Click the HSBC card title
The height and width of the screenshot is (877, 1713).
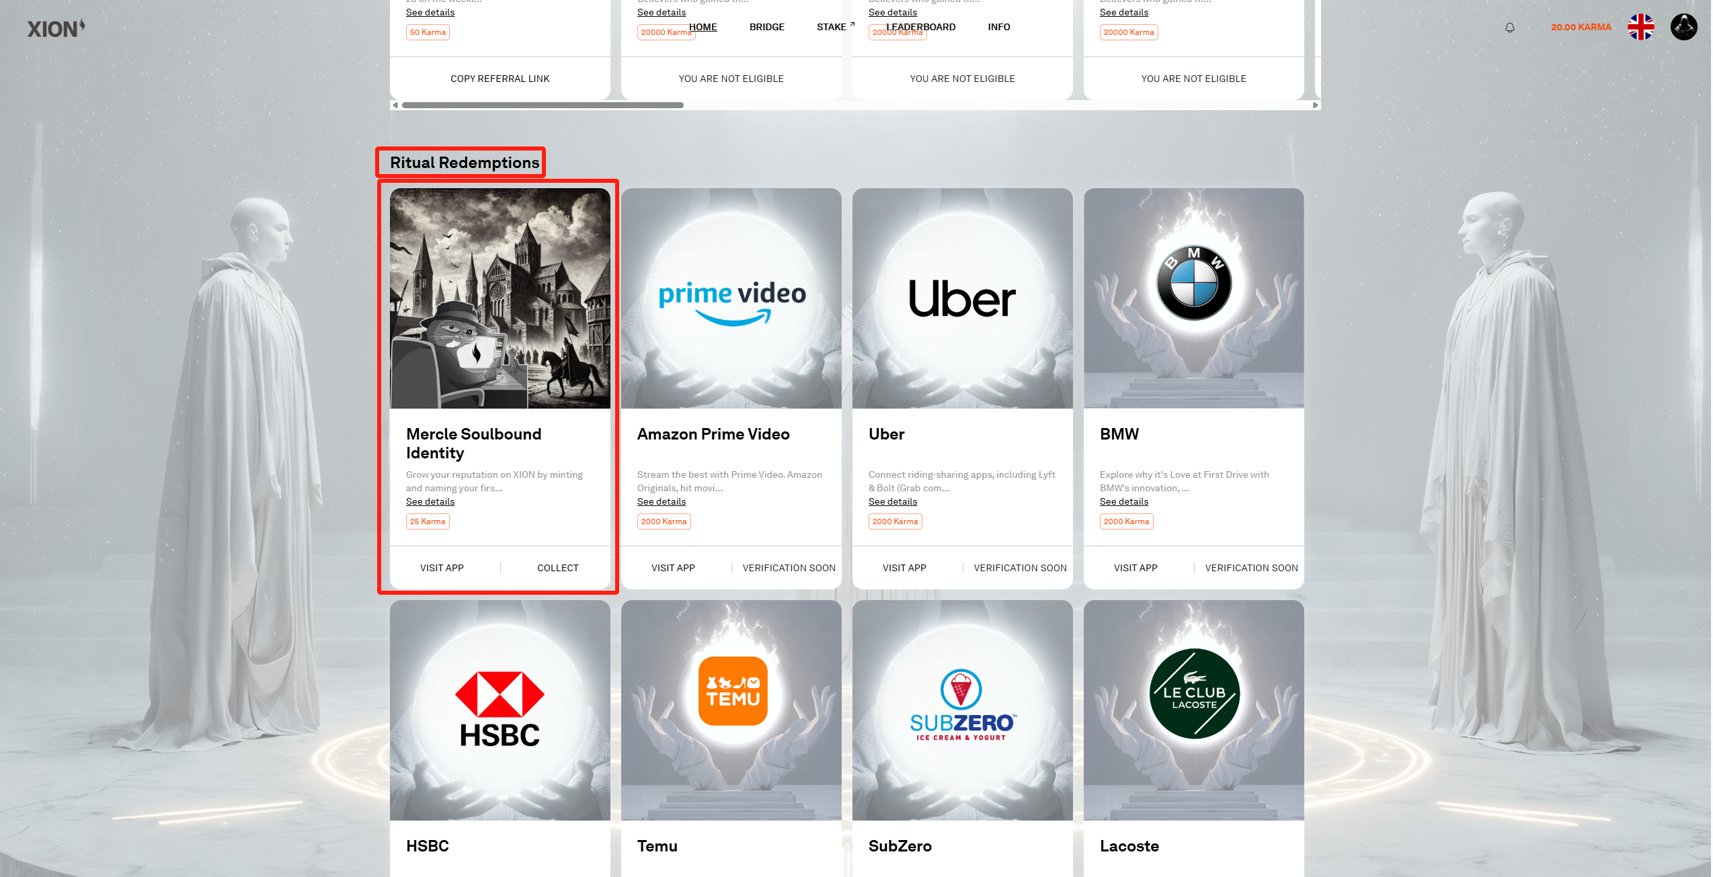point(428,846)
